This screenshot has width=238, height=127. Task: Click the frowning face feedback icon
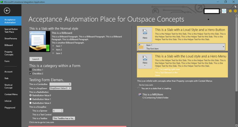235,11
